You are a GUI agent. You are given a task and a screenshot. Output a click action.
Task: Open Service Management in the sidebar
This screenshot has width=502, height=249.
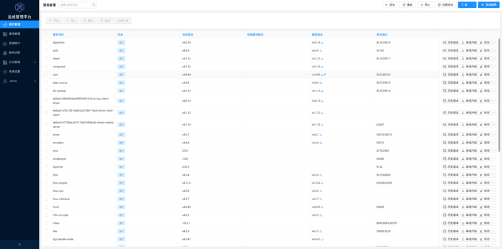click(20, 24)
